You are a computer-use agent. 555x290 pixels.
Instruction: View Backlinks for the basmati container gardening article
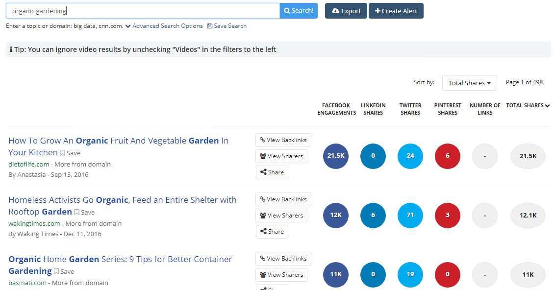[283, 259]
